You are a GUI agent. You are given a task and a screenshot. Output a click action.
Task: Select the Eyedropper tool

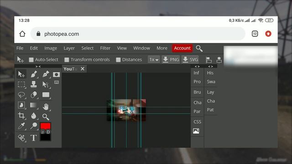point(21,126)
